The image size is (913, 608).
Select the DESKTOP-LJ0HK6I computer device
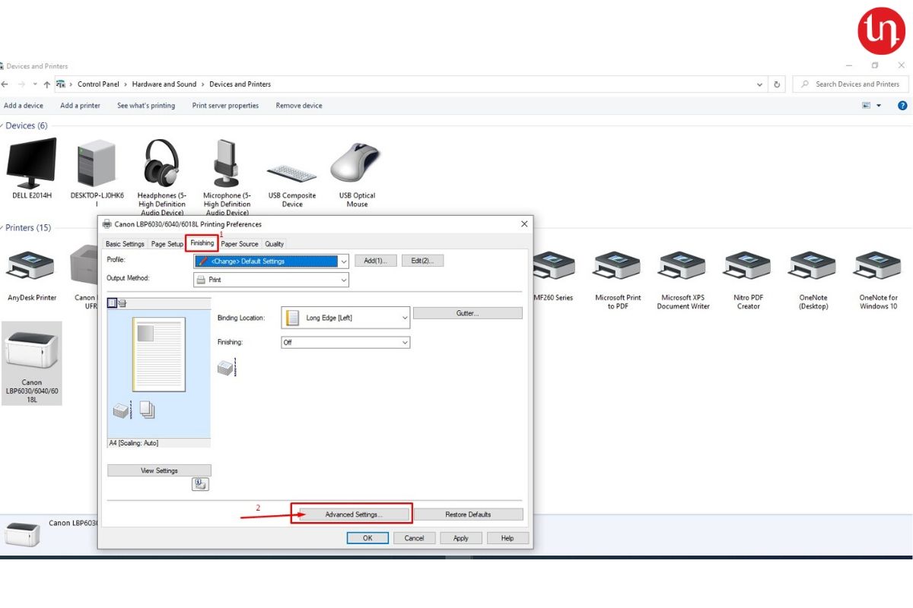pyautogui.click(x=97, y=173)
